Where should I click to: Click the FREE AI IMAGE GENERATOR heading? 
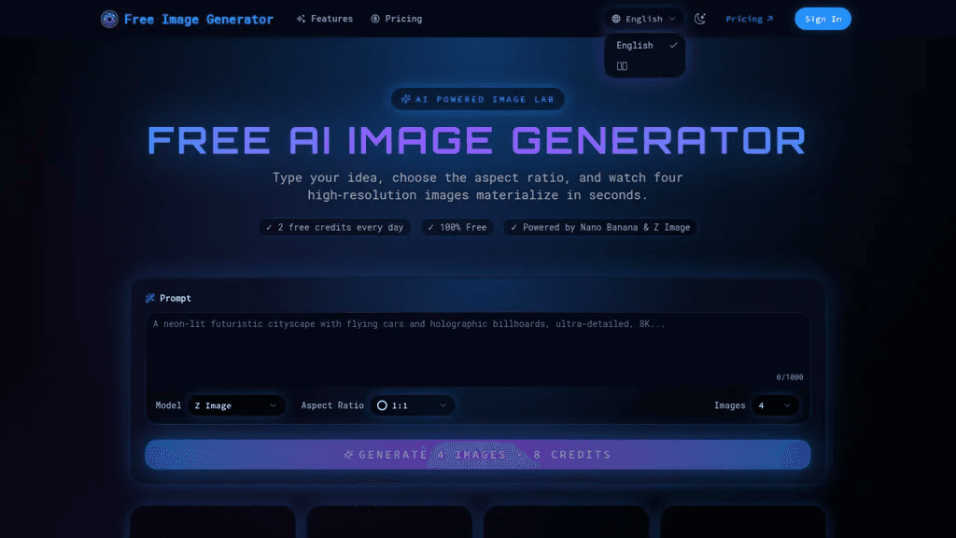(x=477, y=140)
